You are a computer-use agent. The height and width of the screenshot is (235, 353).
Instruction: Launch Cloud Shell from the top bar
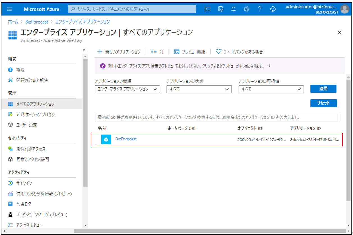coord(207,9)
